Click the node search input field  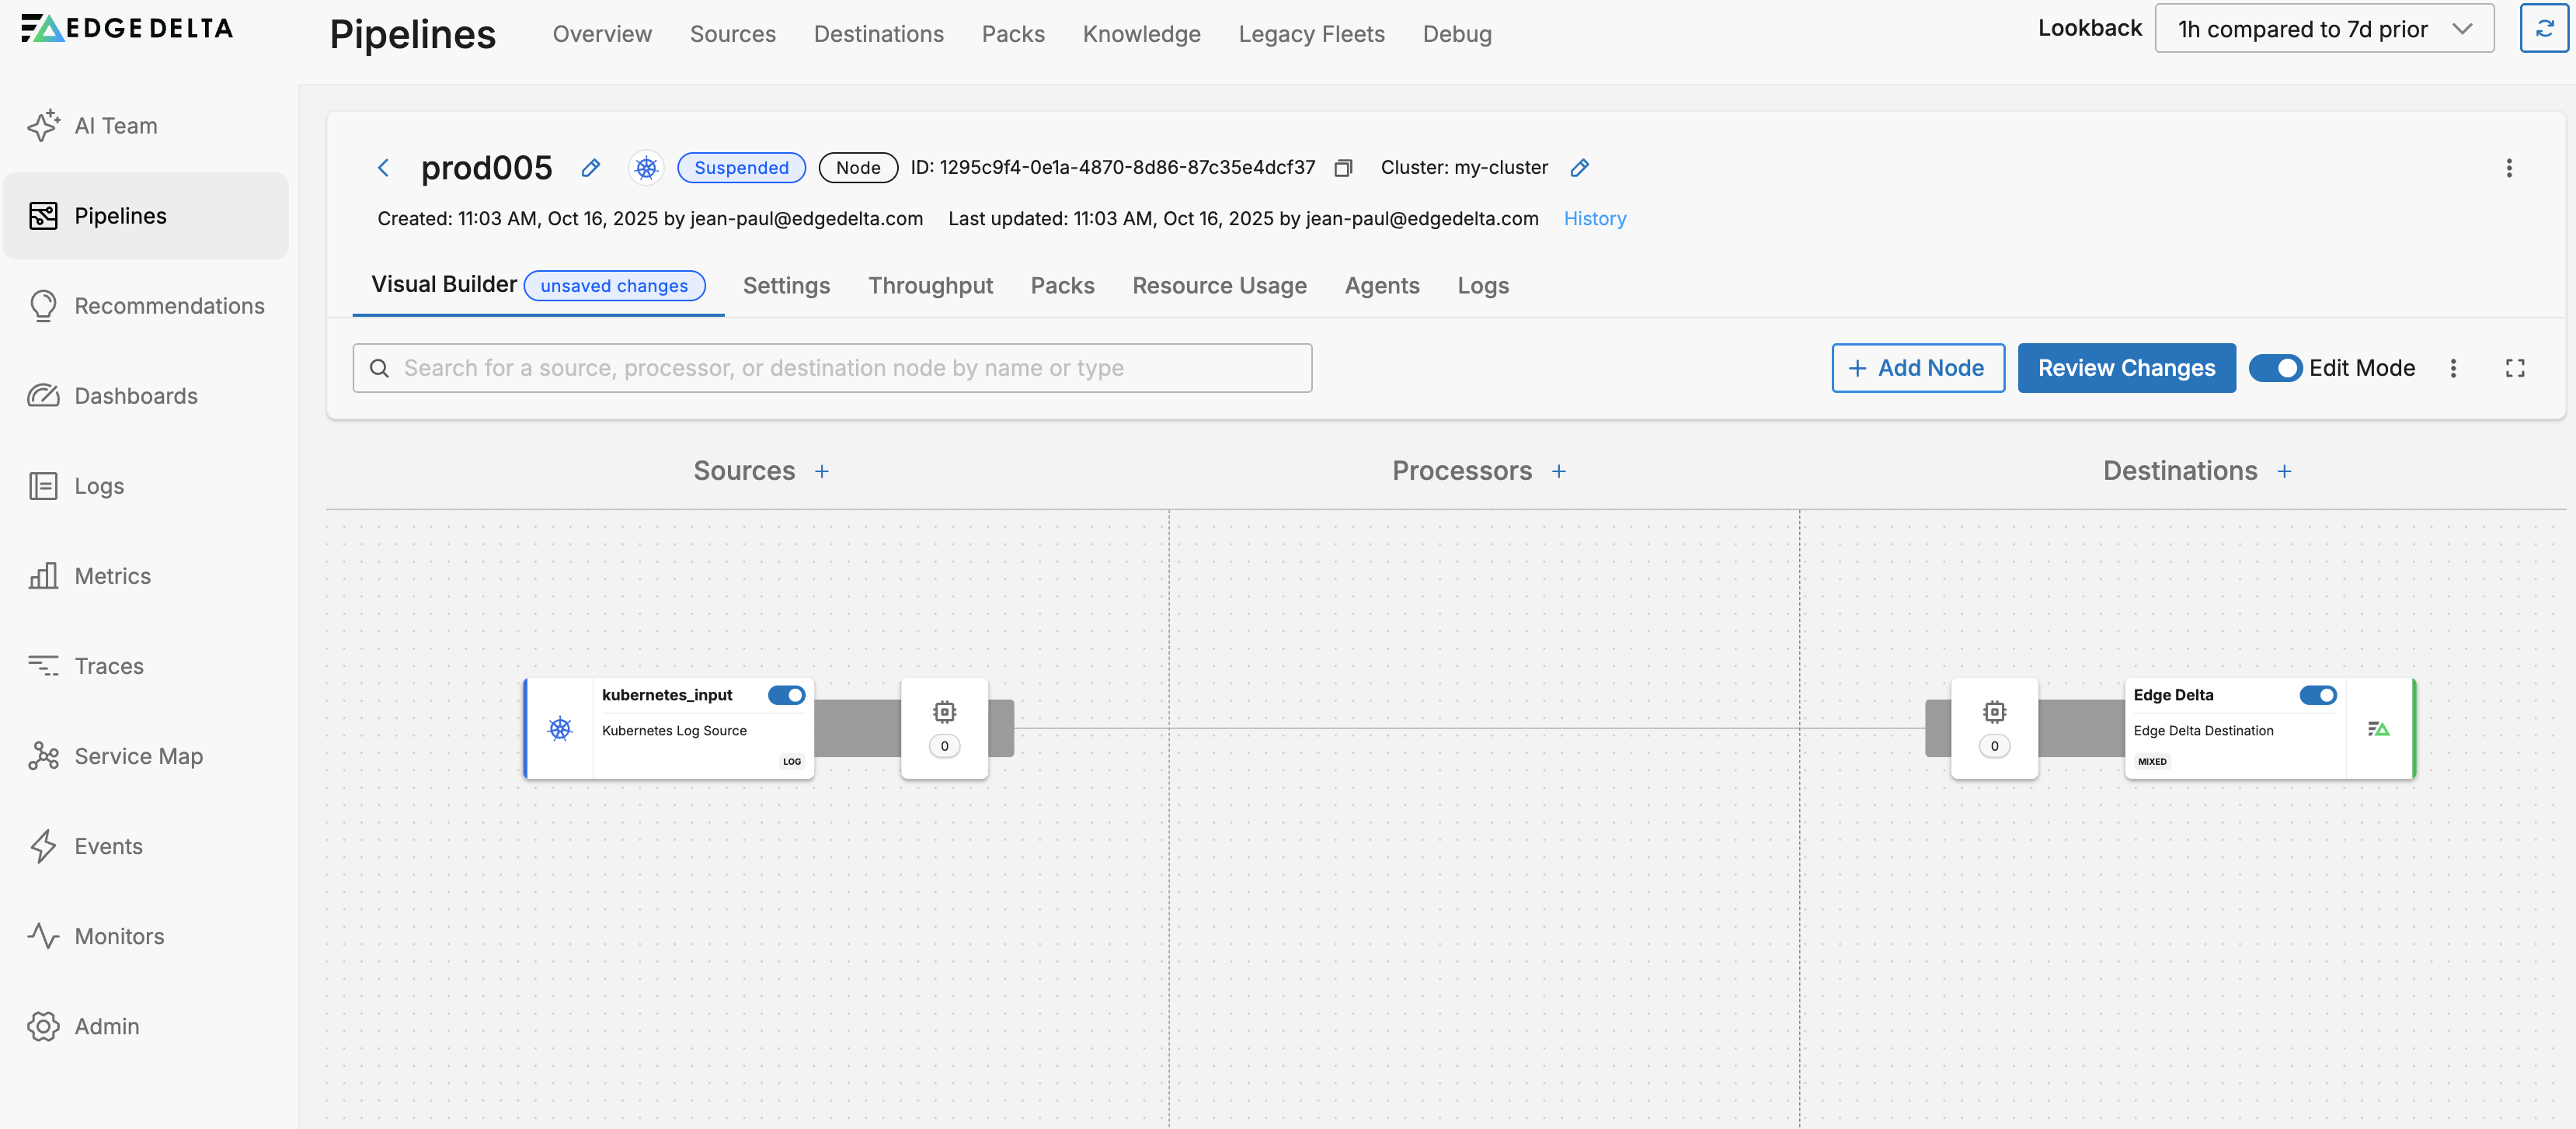tap(832, 369)
